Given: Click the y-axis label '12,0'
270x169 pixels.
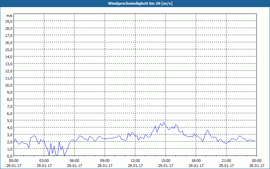Looking at the screenshot, I should [x=9, y=71].
